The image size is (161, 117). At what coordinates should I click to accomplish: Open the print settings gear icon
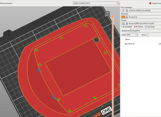pos(123,10)
